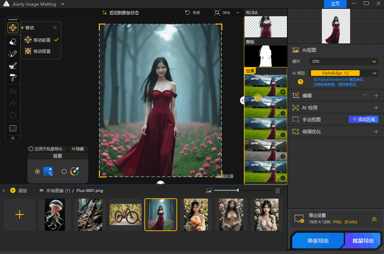Click the yellow question mark help icon
384x254 pixels.
[x=300, y=82]
